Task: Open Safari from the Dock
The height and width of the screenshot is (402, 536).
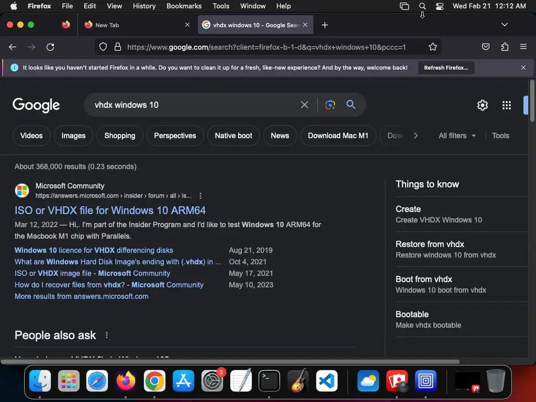Action: coord(97,381)
